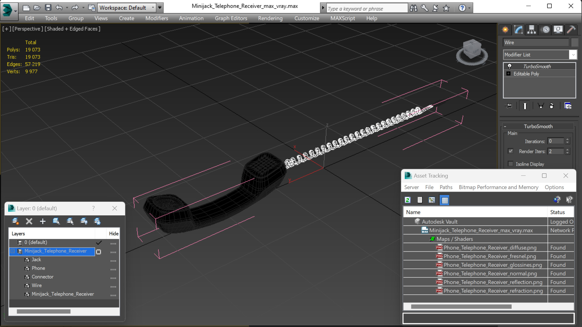Viewport: 582px width, 327px height.
Task: Click Make Unique icon in modifier stack
Action: pyautogui.click(x=540, y=106)
